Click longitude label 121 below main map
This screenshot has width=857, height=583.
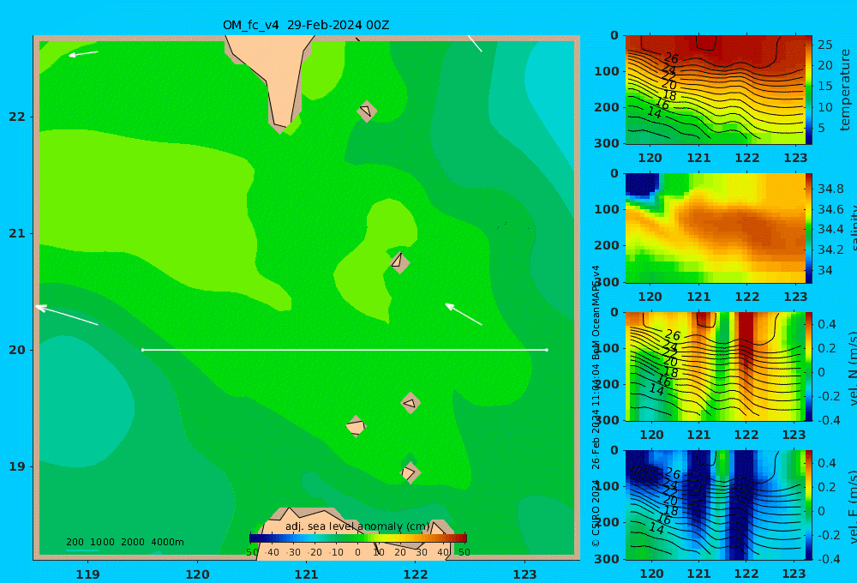(x=306, y=574)
